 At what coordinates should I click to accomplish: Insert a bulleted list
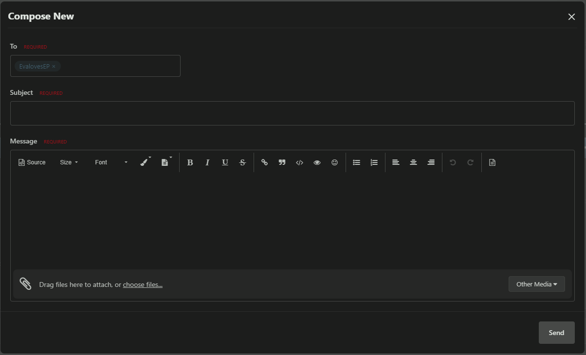click(357, 162)
